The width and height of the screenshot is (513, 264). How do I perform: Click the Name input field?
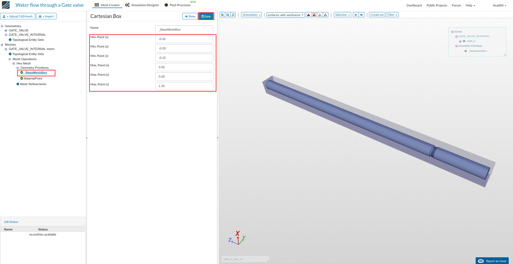184,30
